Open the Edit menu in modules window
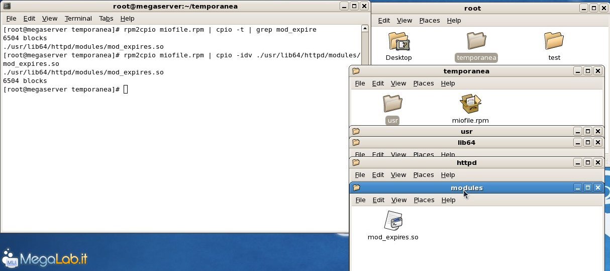The image size is (610, 271). coord(378,200)
